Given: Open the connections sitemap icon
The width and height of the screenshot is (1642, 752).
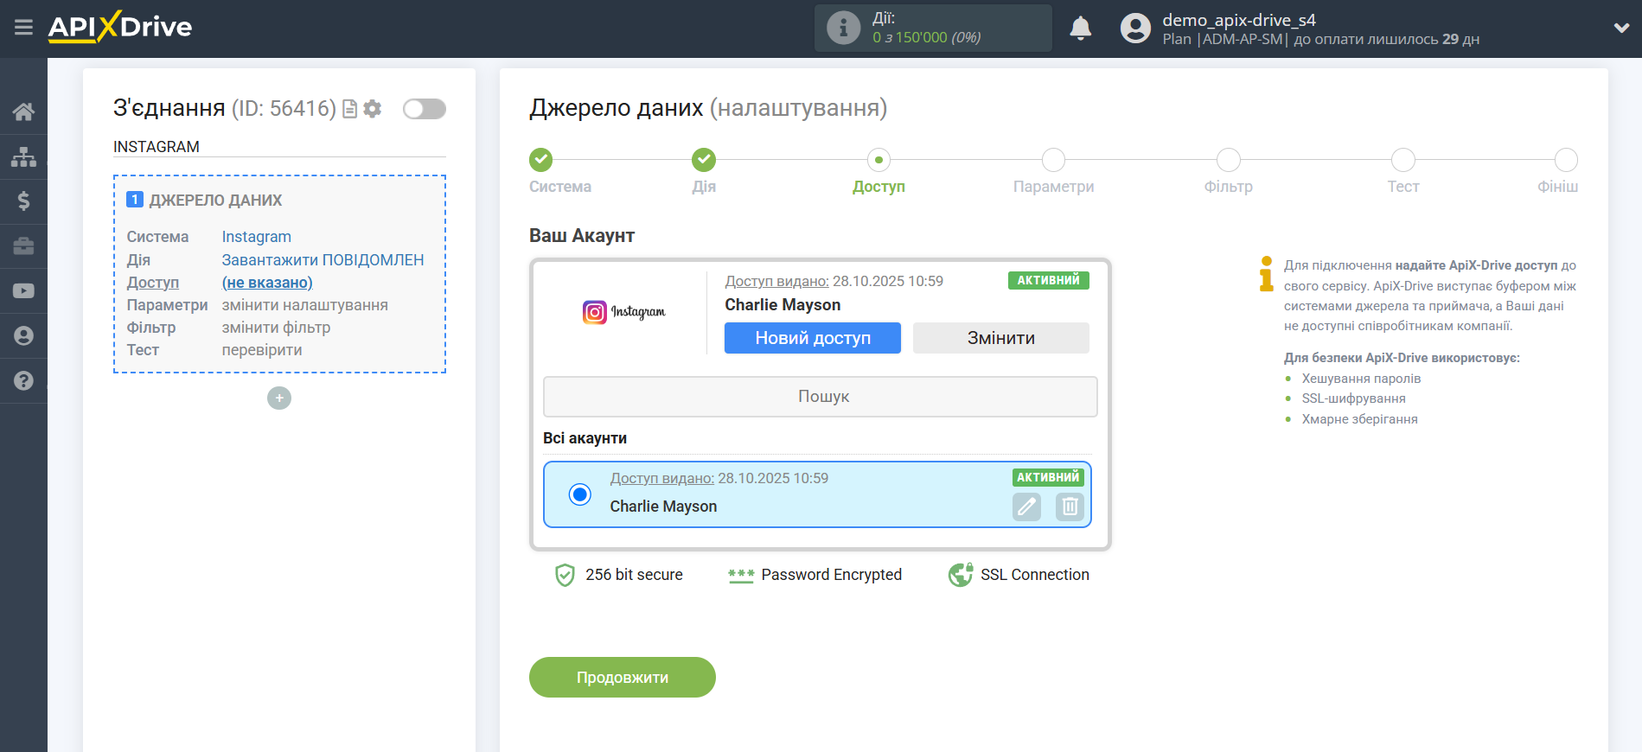Looking at the screenshot, I should coord(23,156).
